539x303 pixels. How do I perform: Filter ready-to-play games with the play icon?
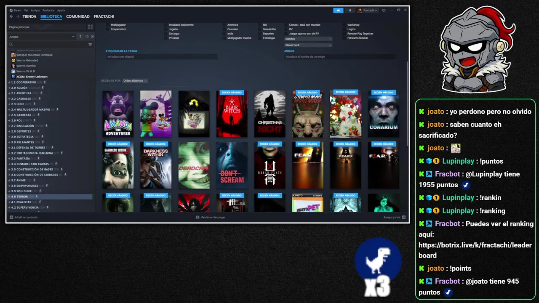click(92, 37)
